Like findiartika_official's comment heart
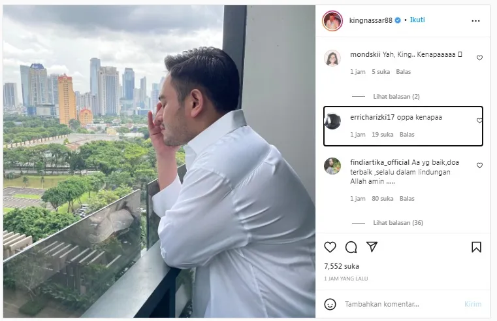Screen dimensions: 497x321 pyautogui.click(x=479, y=165)
